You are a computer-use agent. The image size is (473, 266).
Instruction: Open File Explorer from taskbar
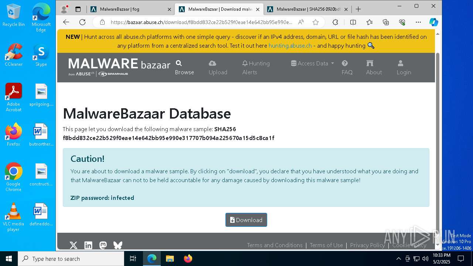tap(170, 259)
